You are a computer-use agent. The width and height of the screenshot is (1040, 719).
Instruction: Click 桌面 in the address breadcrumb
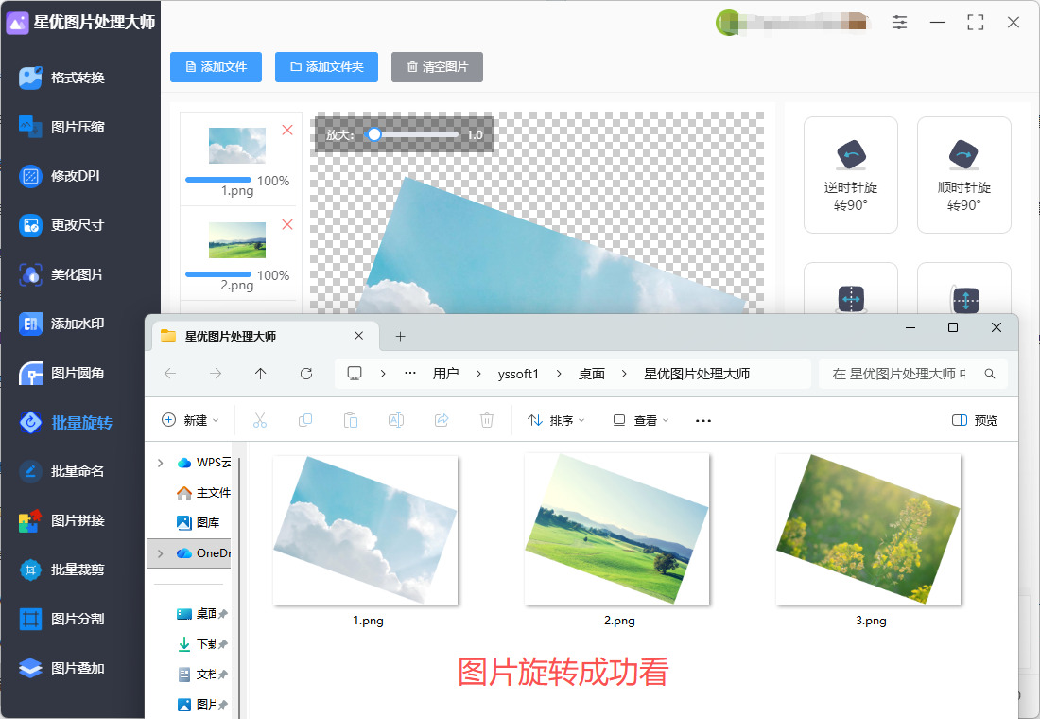[592, 374]
